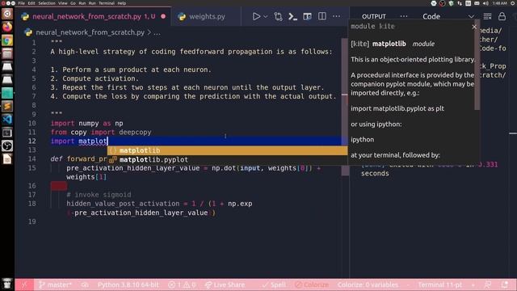
Task: Open the View menu
Action: click(63, 3)
